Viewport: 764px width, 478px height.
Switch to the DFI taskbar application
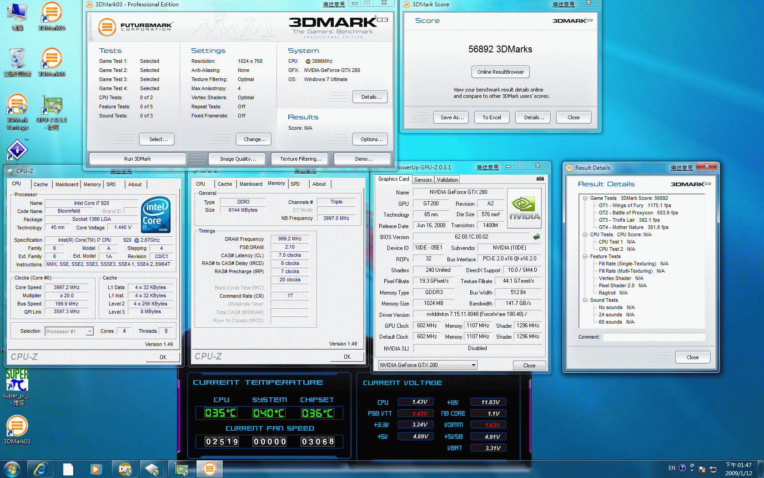[x=125, y=469]
